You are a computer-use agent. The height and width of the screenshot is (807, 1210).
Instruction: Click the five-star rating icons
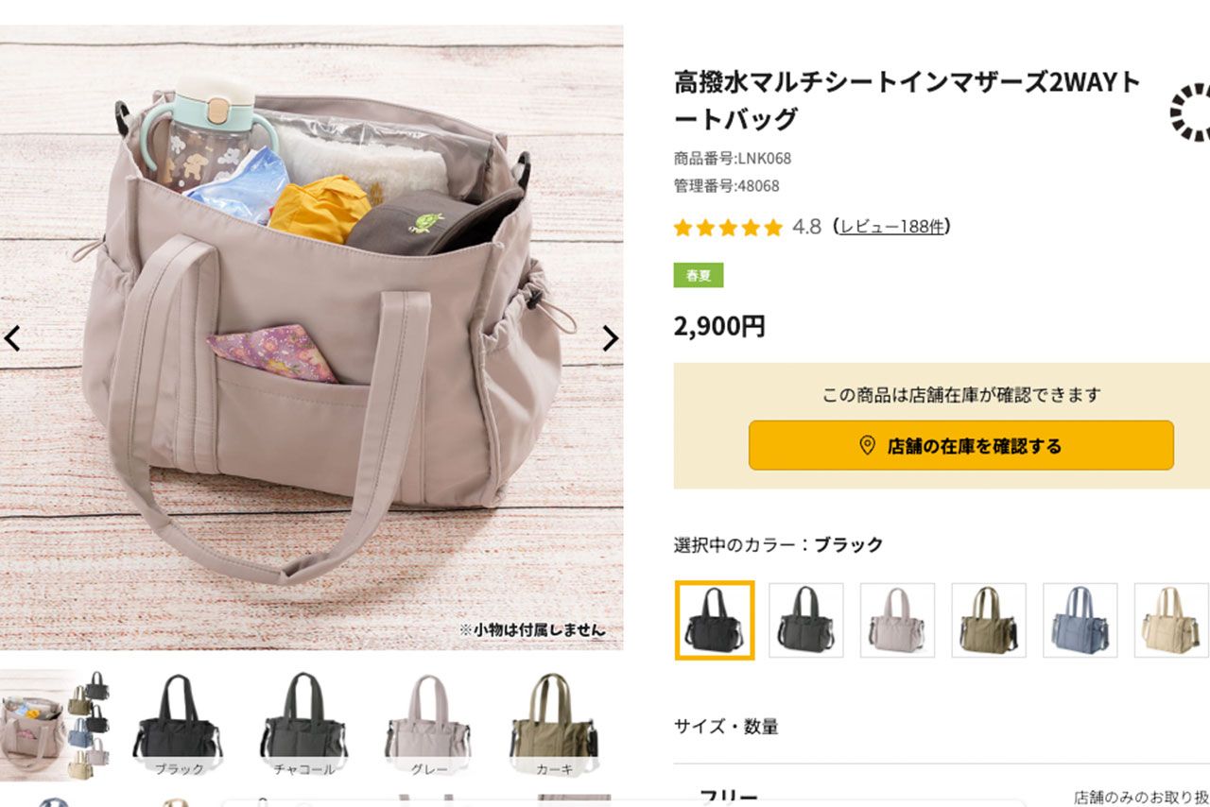click(x=728, y=227)
